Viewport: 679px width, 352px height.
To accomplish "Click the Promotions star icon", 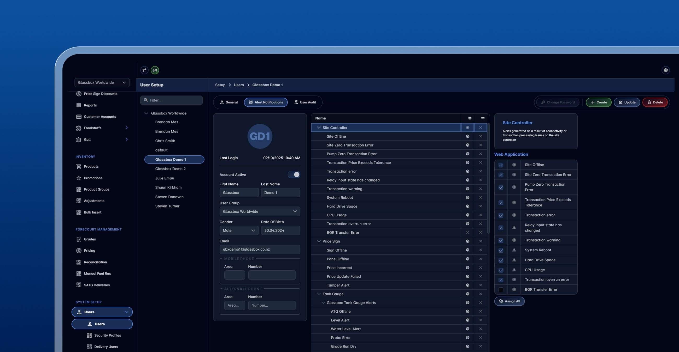I will click(79, 178).
